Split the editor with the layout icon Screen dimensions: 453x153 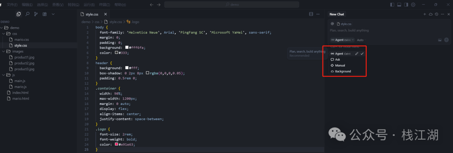311,14
